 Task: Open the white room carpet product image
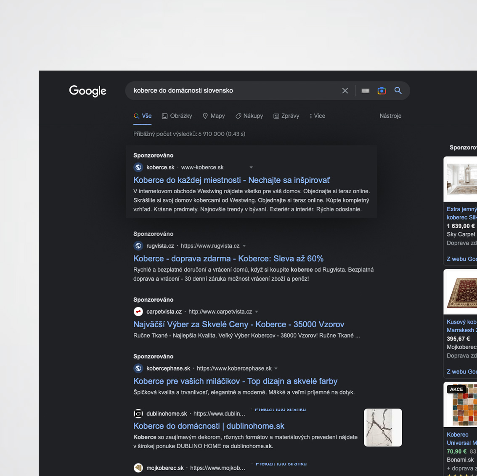[x=460, y=179]
